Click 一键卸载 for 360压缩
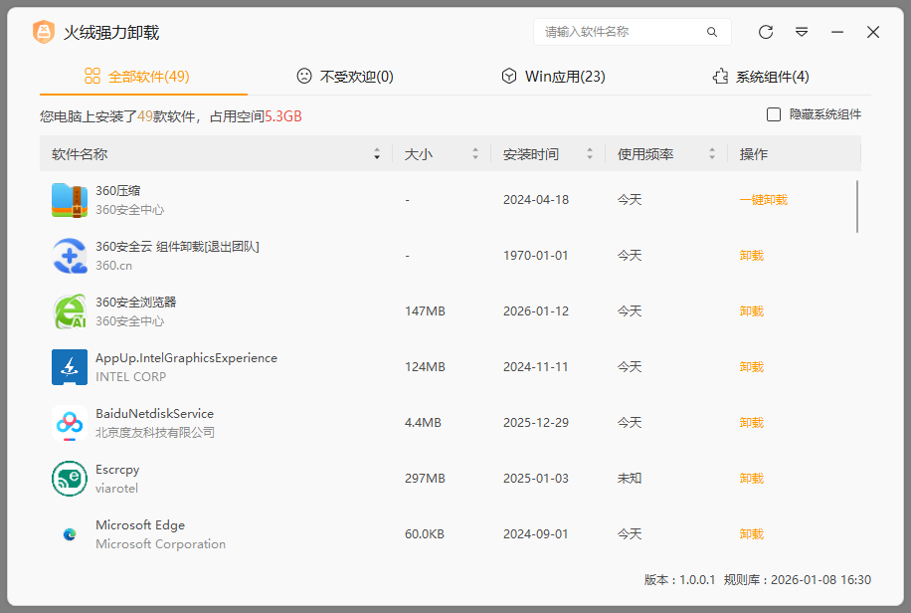 point(764,200)
